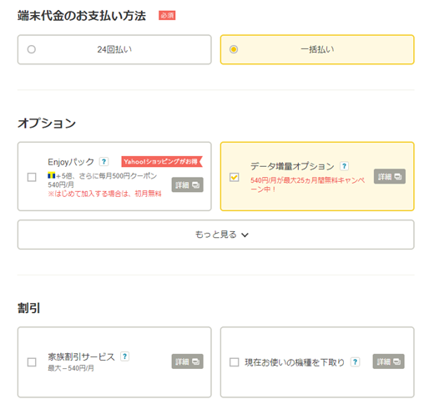
Task: Check the 家族割引サービス checkbox
Action: pyautogui.click(x=32, y=362)
